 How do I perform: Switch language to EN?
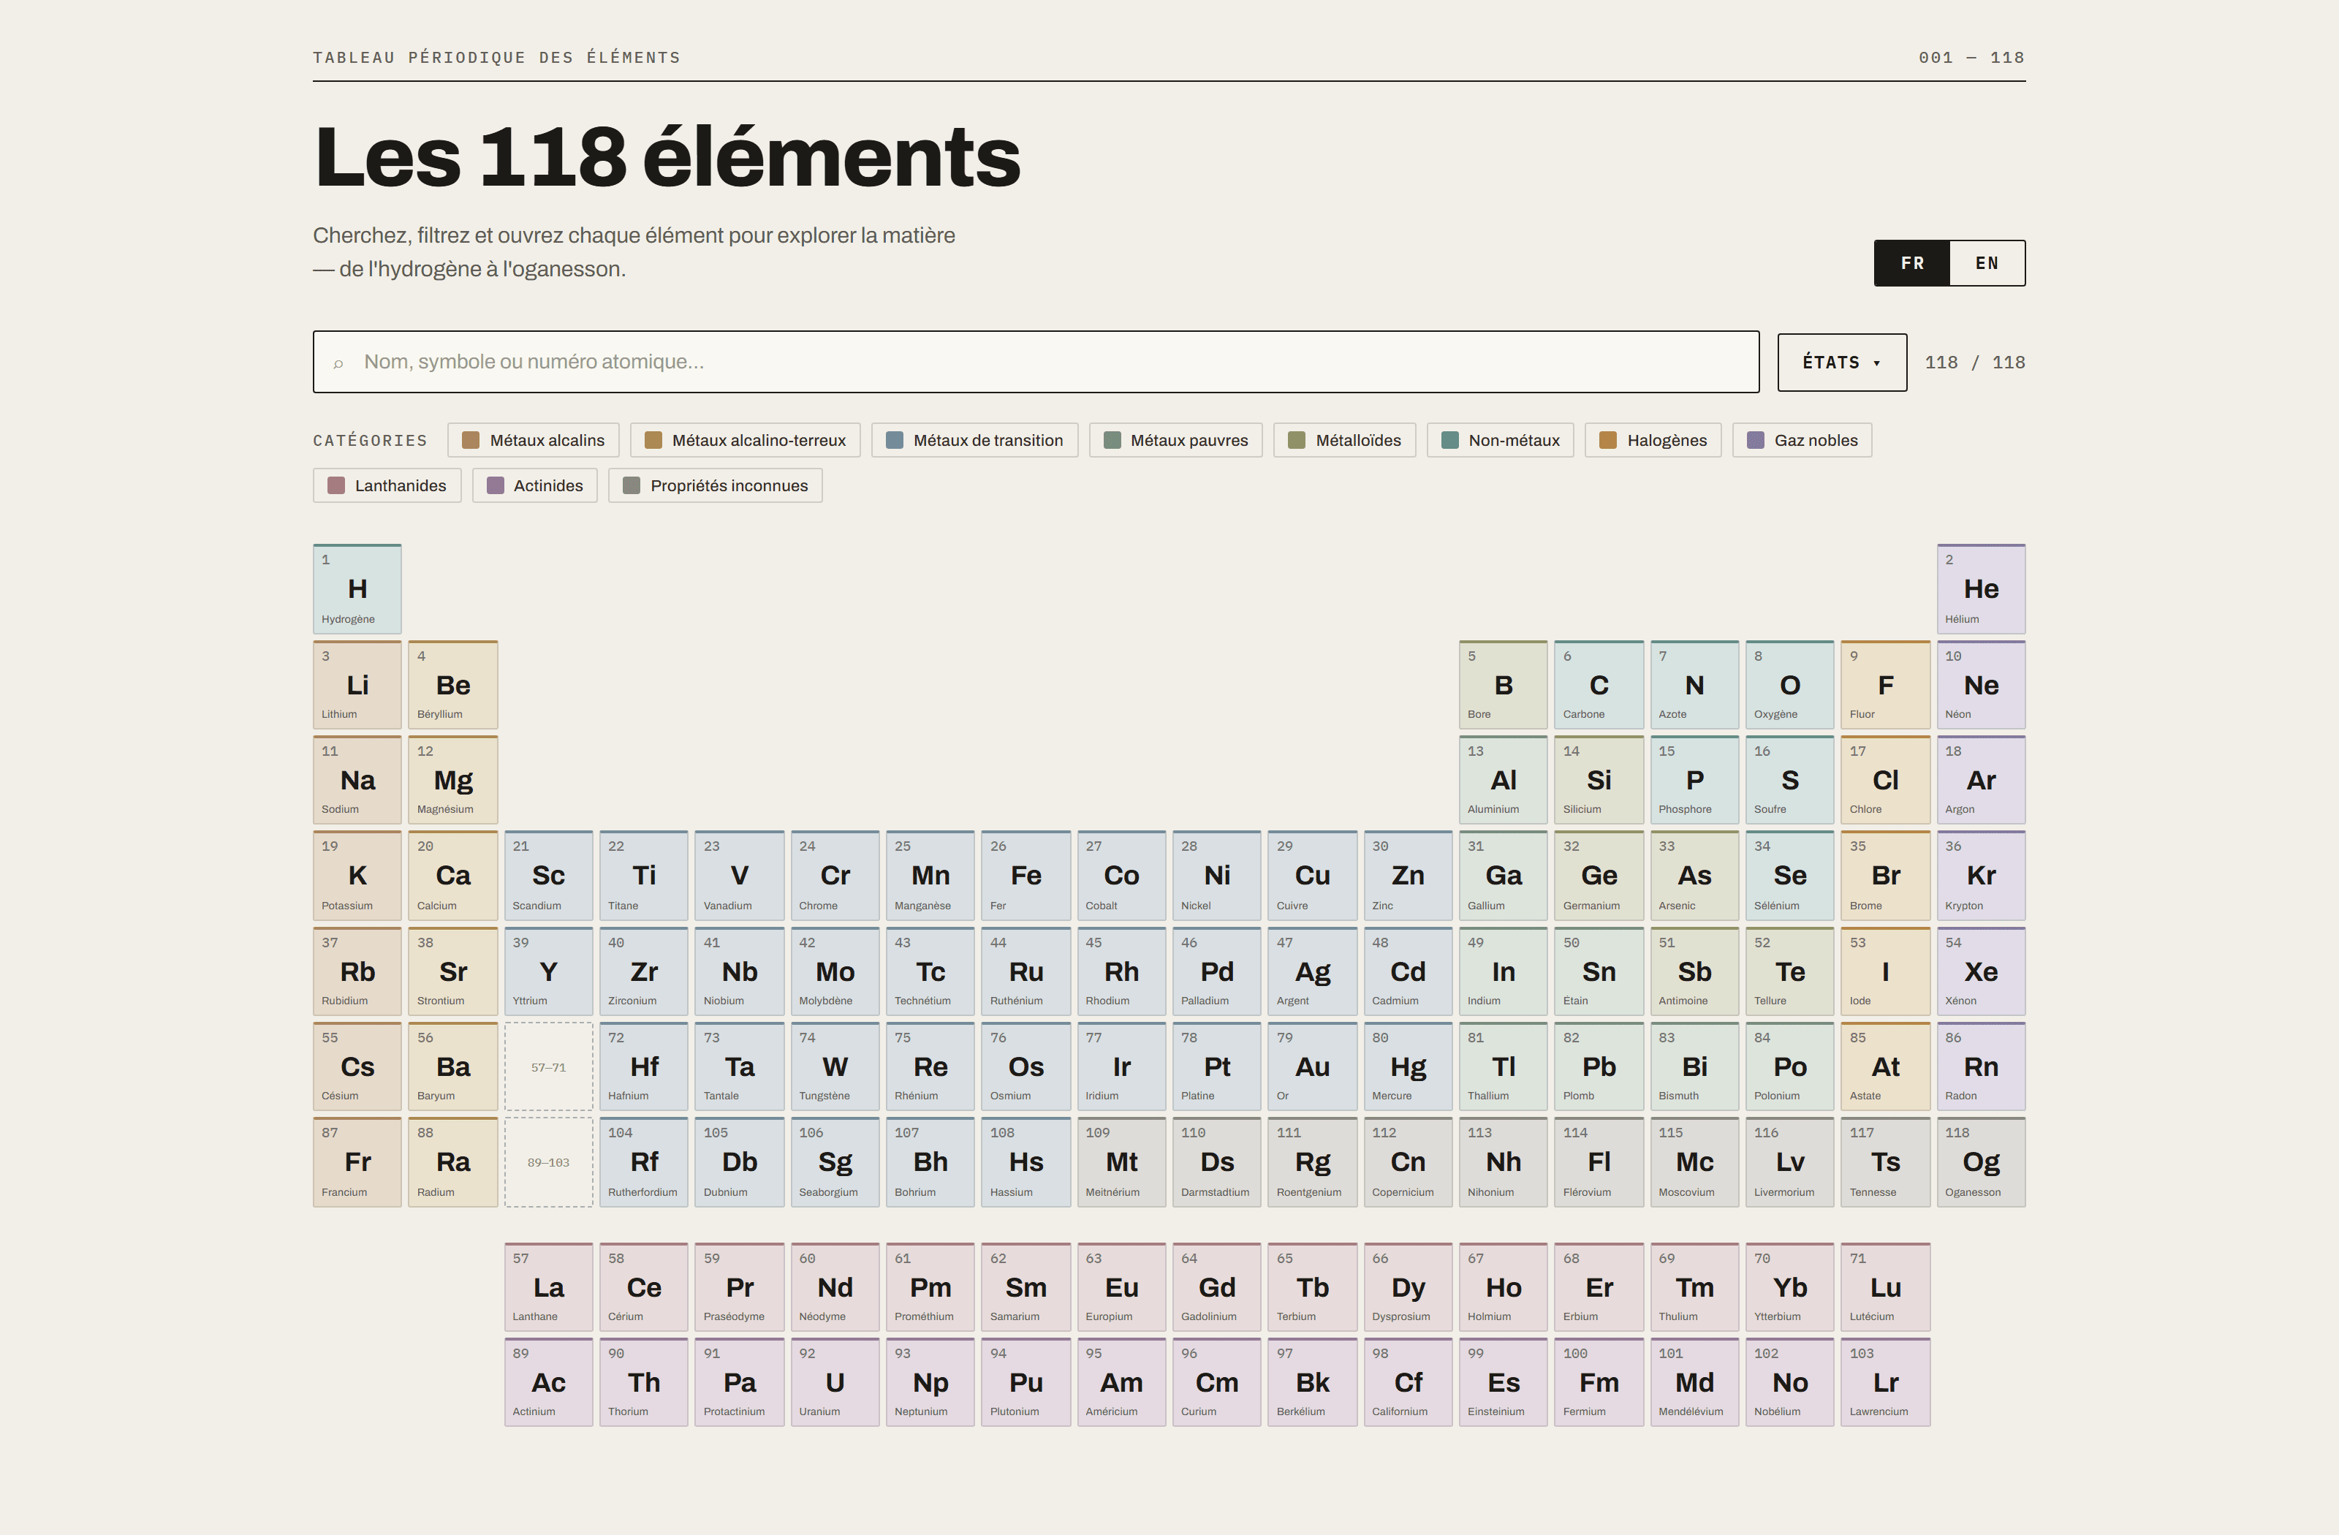coord(1987,263)
